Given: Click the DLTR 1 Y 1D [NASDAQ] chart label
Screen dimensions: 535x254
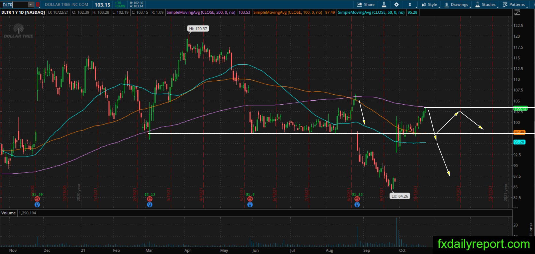Looking at the screenshot, I should tap(23, 13).
